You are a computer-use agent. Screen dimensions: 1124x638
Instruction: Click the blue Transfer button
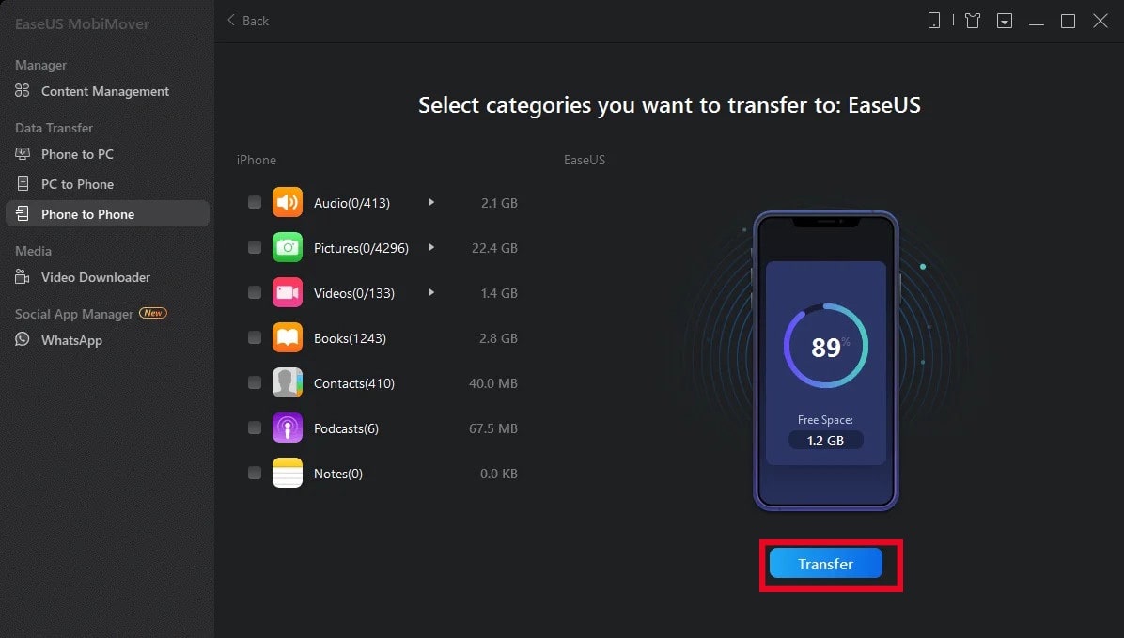(x=826, y=564)
